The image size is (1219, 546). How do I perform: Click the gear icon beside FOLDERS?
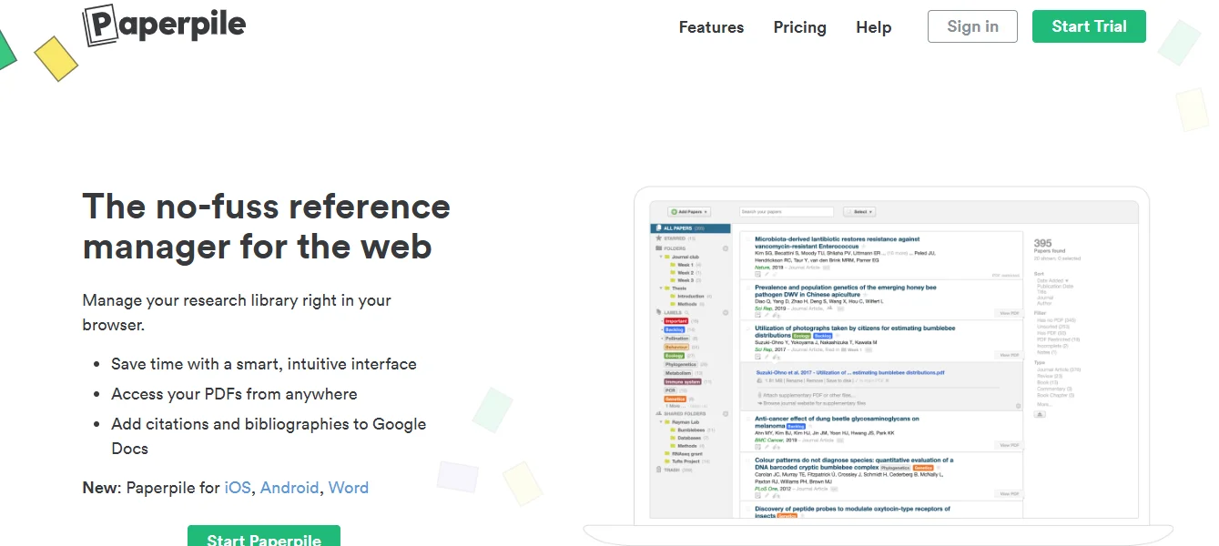pos(726,248)
